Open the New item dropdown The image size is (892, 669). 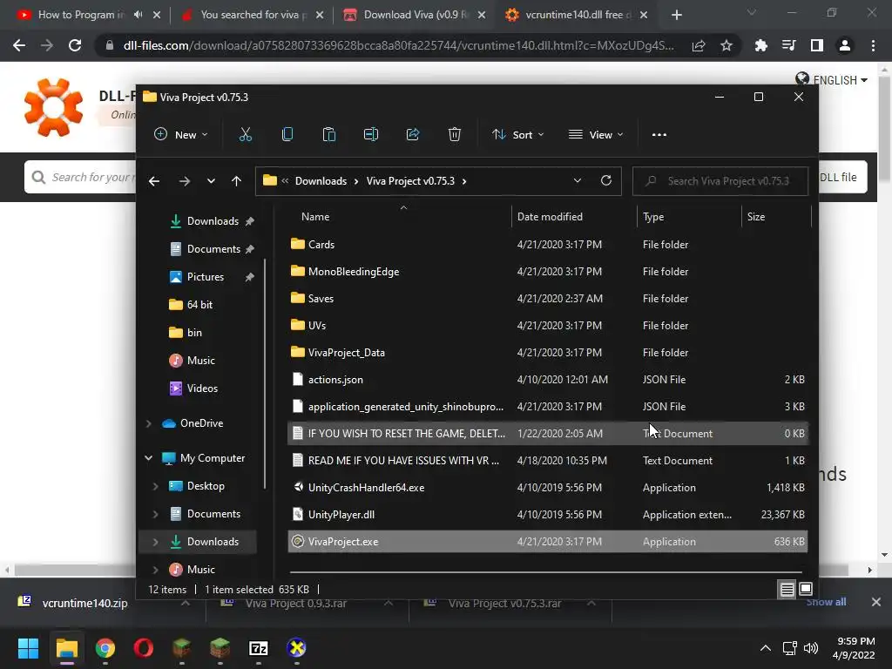(181, 135)
